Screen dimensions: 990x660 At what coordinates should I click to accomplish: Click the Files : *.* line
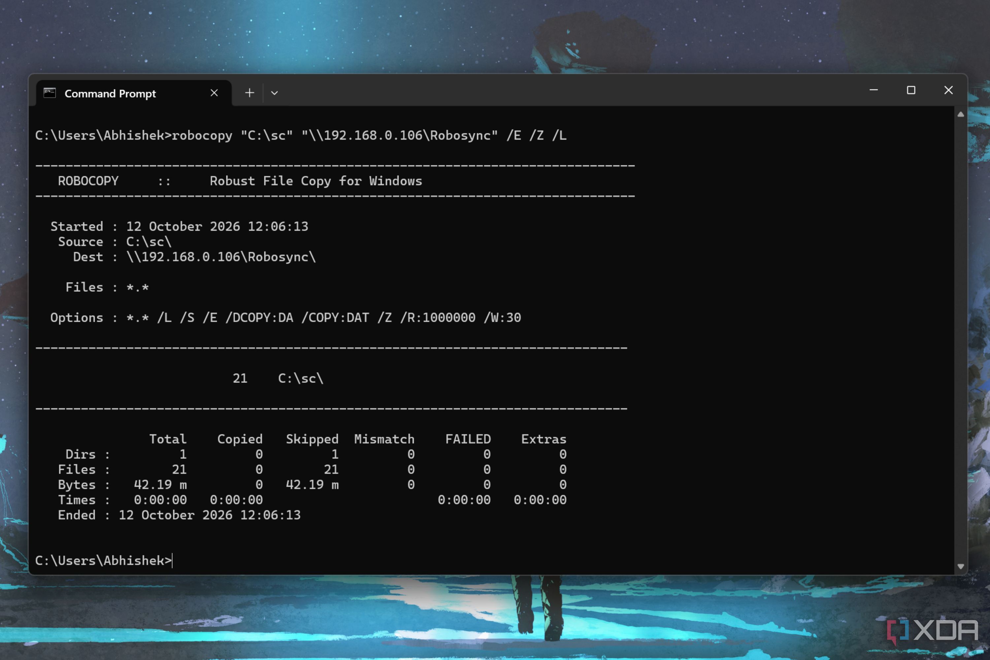tap(107, 287)
